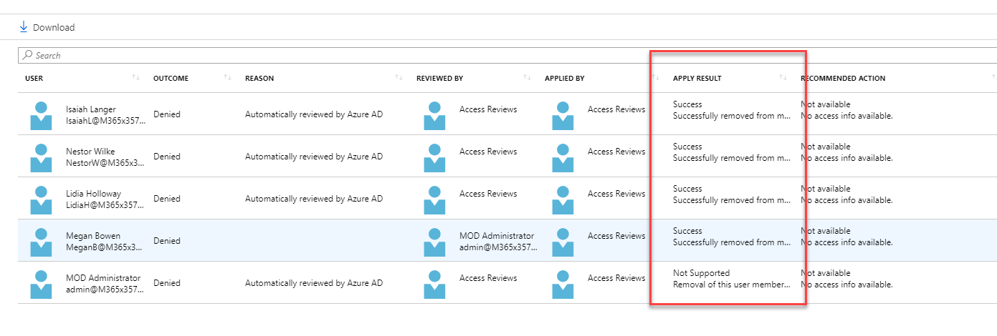Image resolution: width=997 pixels, height=336 pixels.
Task: Click Megan Bowen's user avatar icon
Action: [x=41, y=242]
